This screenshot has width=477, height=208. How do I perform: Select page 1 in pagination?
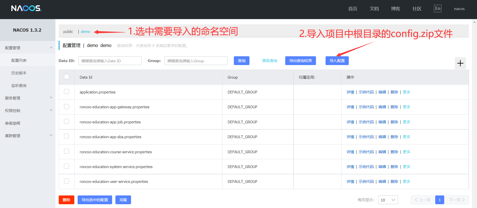coord(440,200)
